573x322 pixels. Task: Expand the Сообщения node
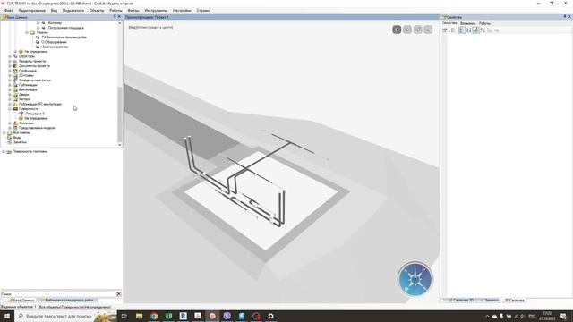pos(10,71)
